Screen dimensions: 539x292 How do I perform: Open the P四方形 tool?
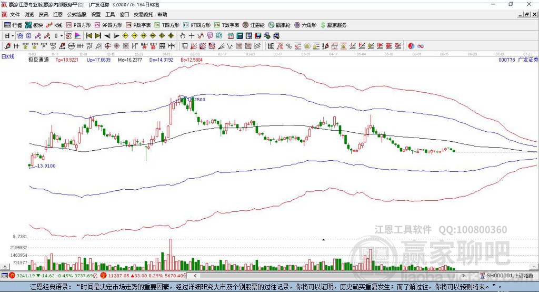78,25
